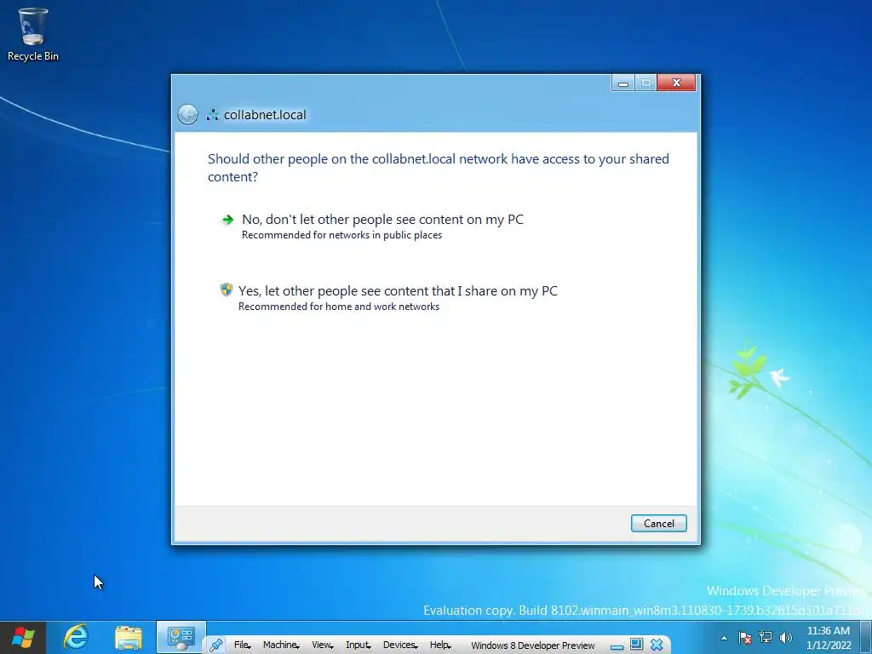Click the Recommended for networks in public places text
Image resolution: width=872 pixels, height=654 pixels.
(342, 235)
